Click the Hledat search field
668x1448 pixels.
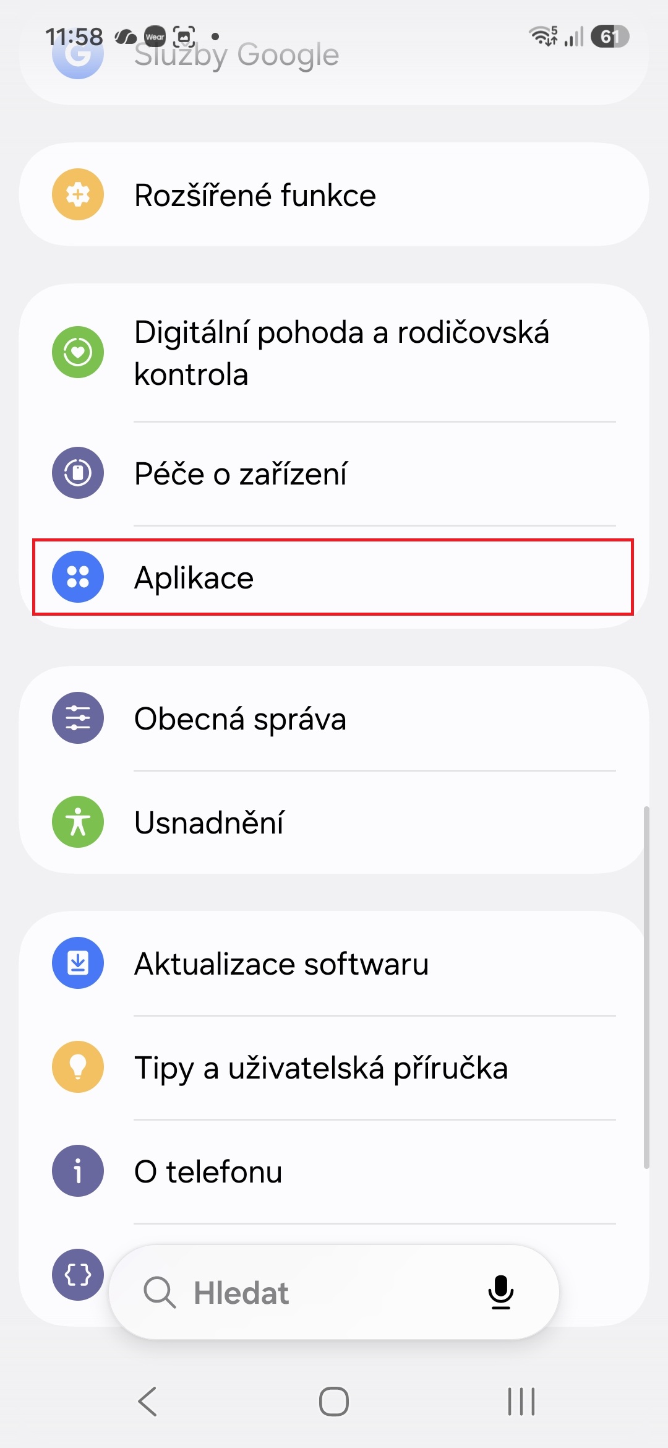(334, 1292)
